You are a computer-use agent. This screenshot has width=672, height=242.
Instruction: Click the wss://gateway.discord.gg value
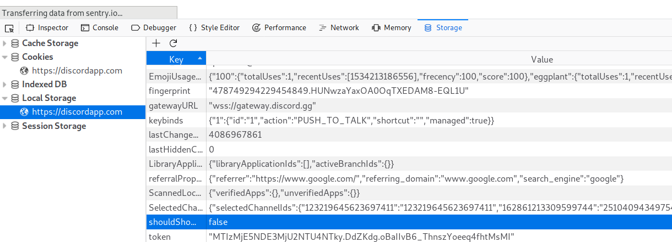(263, 105)
